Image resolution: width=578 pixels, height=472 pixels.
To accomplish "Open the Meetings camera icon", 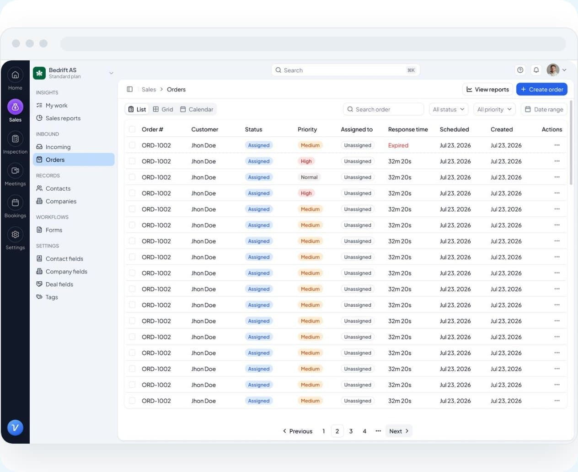I will coord(15,171).
